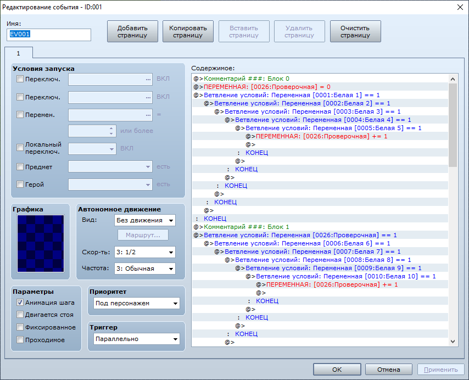Open the Предмет dropdown
The height and width of the screenshot is (380, 469).
tap(110, 166)
